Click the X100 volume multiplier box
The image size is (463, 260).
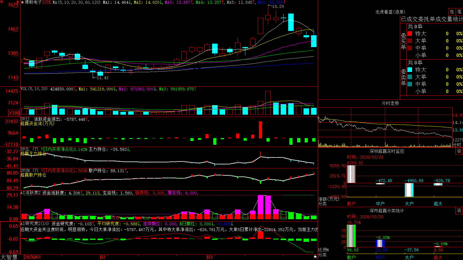(14, 113)
